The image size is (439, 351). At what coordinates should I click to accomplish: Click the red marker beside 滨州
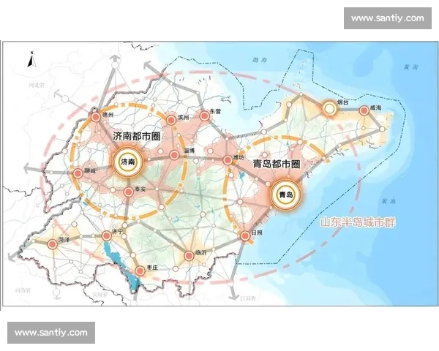pos(170,120)
